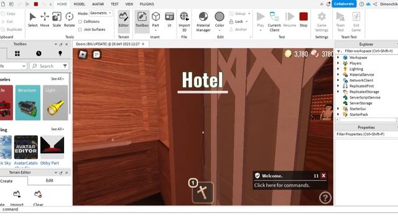This screenshot has width=398, height=223.
Task: Open the Roblox menu icon in viewport
Action: [x=83, y=54]
